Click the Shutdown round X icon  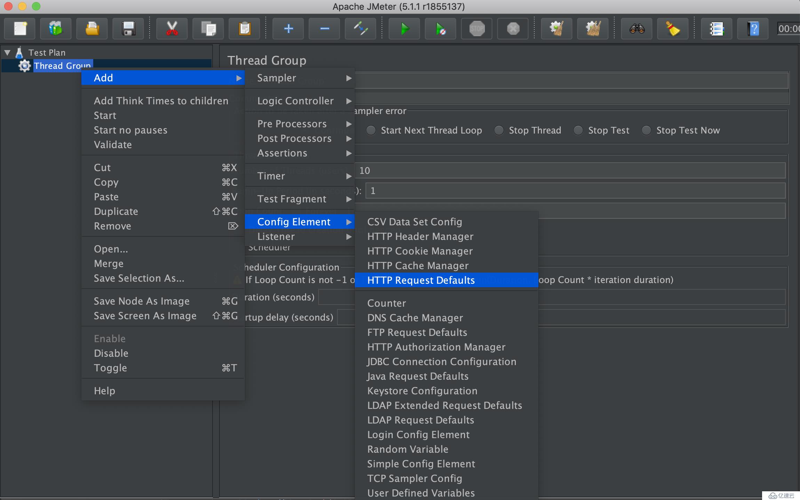point(513,29)
